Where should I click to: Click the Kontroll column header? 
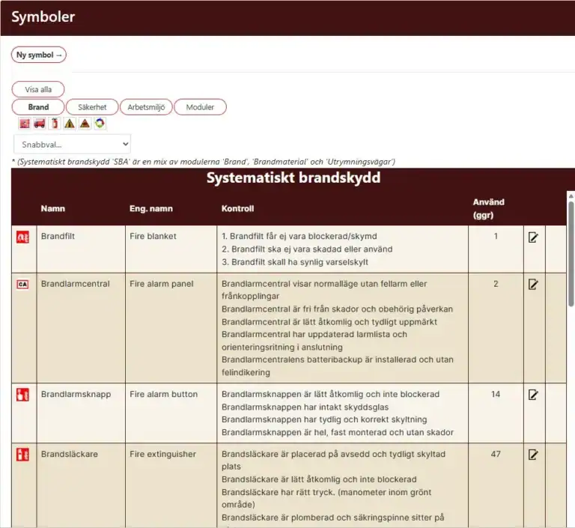(x=237, y=208)
